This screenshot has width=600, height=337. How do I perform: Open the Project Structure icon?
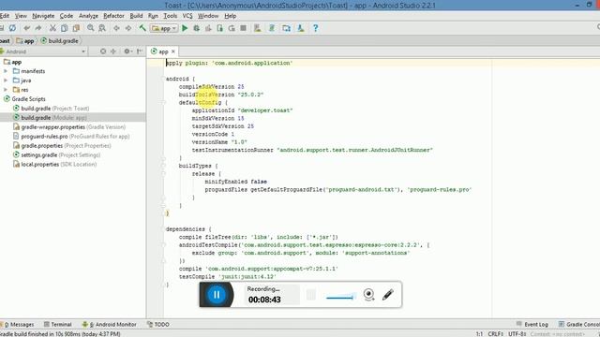(286, 28)
